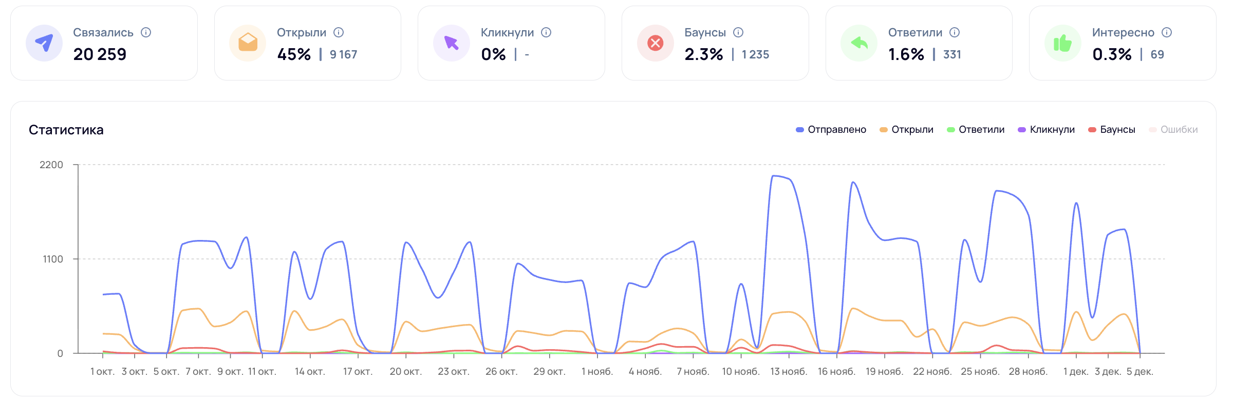Toggle Ответили series in chart legend
Viewport: 1233px width, 402px height.
point(975,130)
